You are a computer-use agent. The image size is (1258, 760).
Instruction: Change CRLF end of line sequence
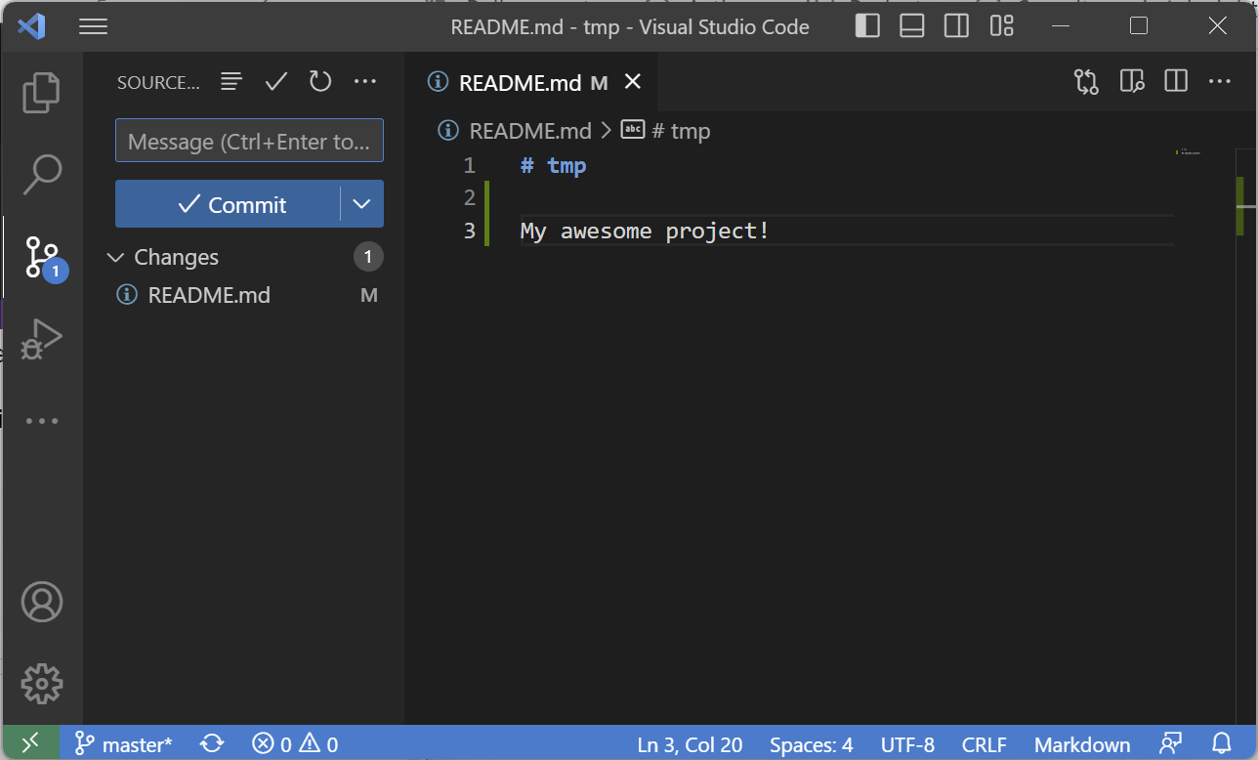click(984, 744)
